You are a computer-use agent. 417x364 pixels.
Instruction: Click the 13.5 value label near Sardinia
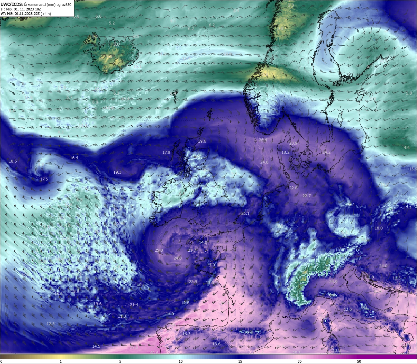point(337,351)
